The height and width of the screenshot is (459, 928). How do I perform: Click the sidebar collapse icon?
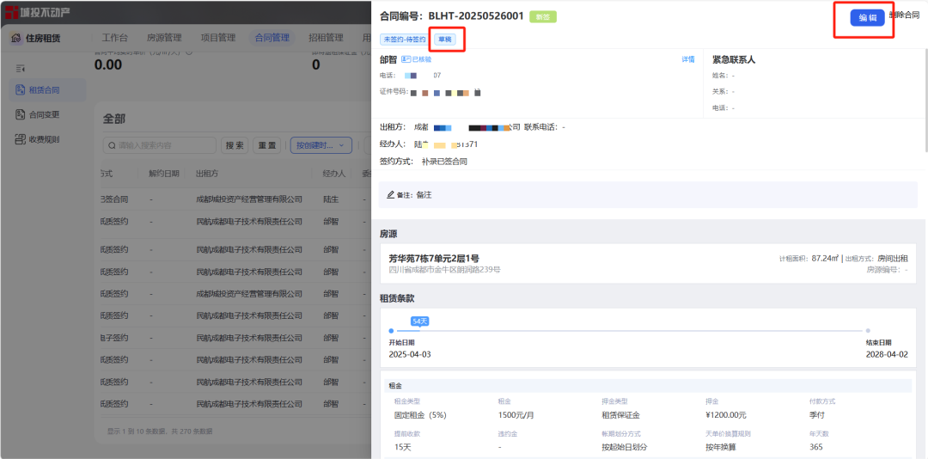click(x=21, y=67)
